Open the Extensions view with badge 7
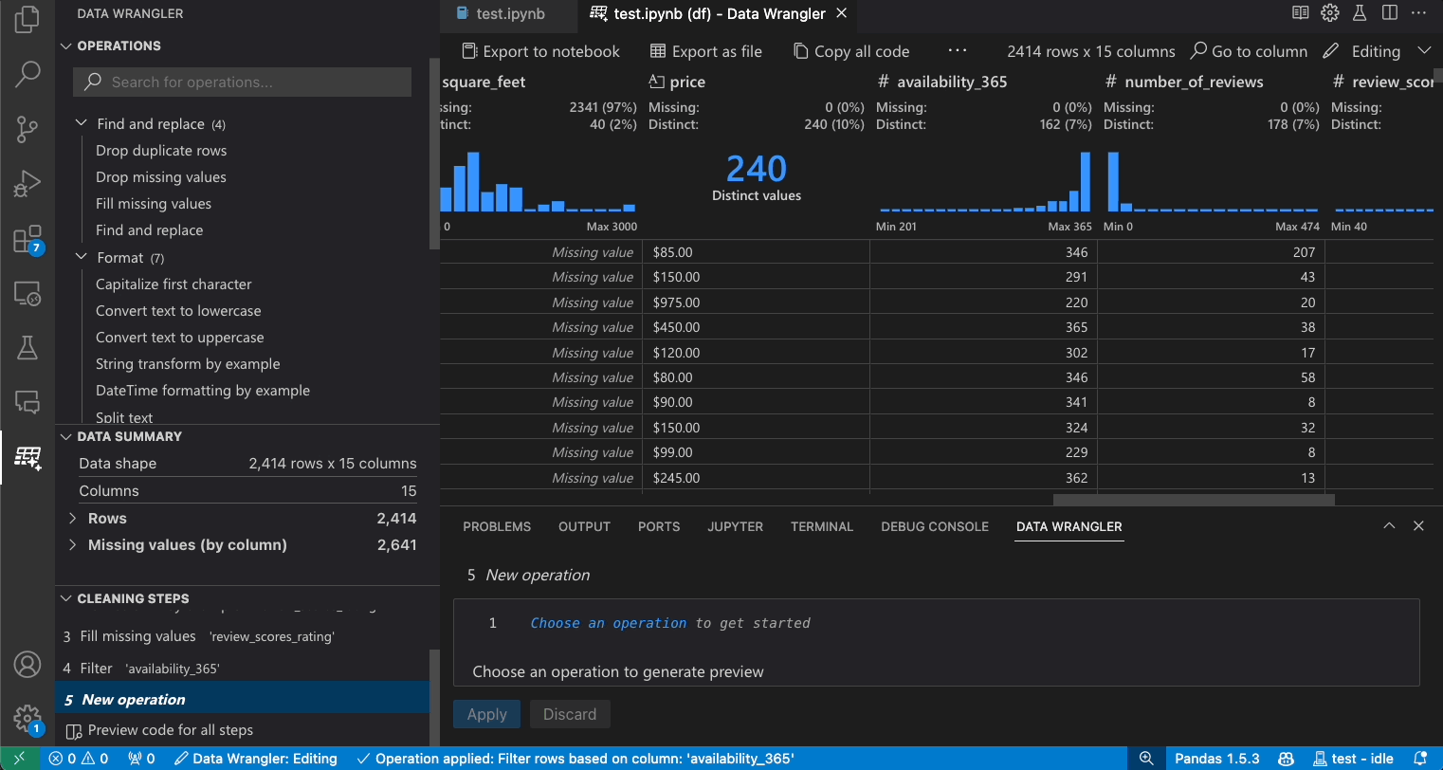Viewport: 1443px width, 770px height. tap(27, 239)
